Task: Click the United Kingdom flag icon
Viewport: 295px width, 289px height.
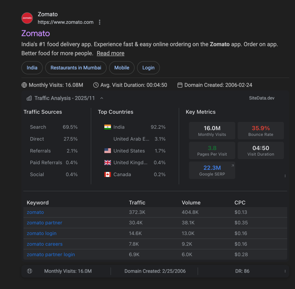Action: 107,163
